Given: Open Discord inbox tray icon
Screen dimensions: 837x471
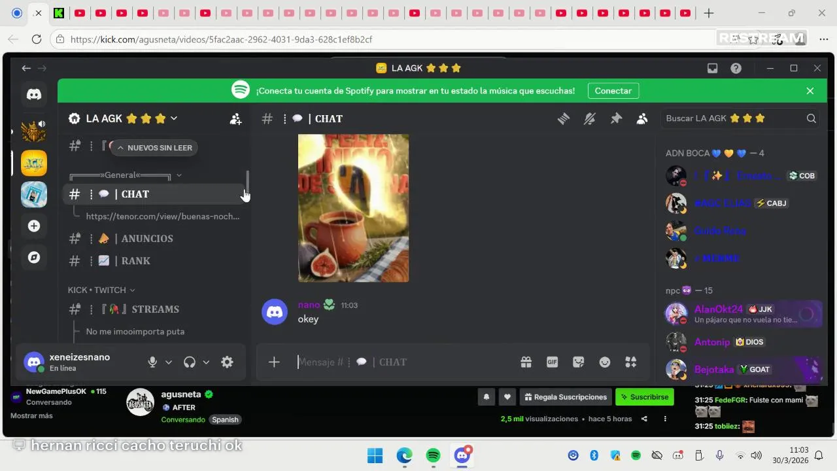Looking at the screenshot, I should coord(713,68).
